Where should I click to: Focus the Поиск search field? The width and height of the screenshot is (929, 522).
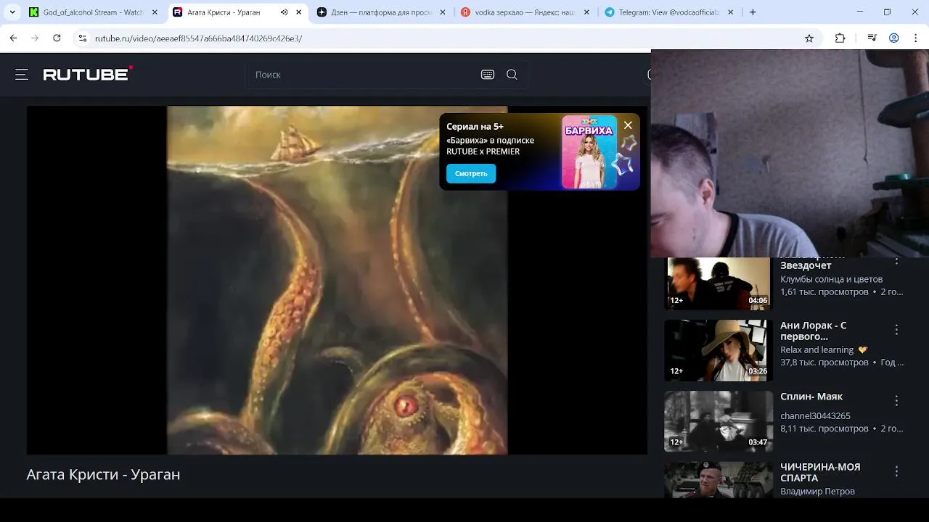point(363,75)
